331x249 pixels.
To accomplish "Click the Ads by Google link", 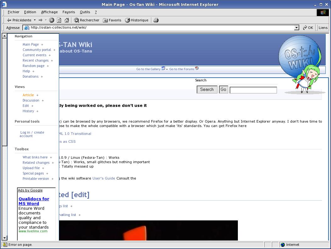I will click(x=30, y=190).
